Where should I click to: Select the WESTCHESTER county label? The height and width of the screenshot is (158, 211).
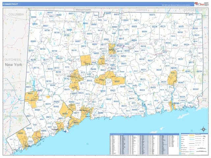pyautogui.click(x=14, y=116)
